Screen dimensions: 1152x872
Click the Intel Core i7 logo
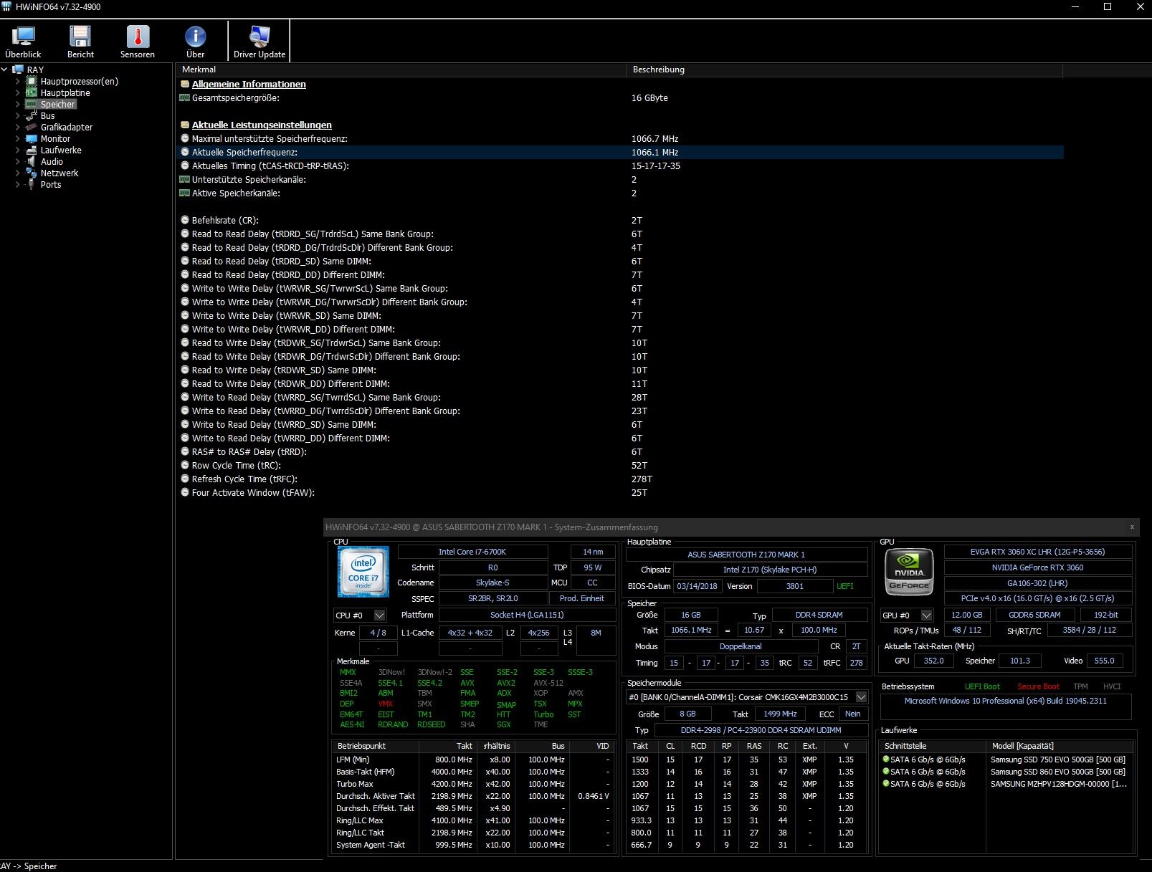pyautogui.click(x=363, y=572)
